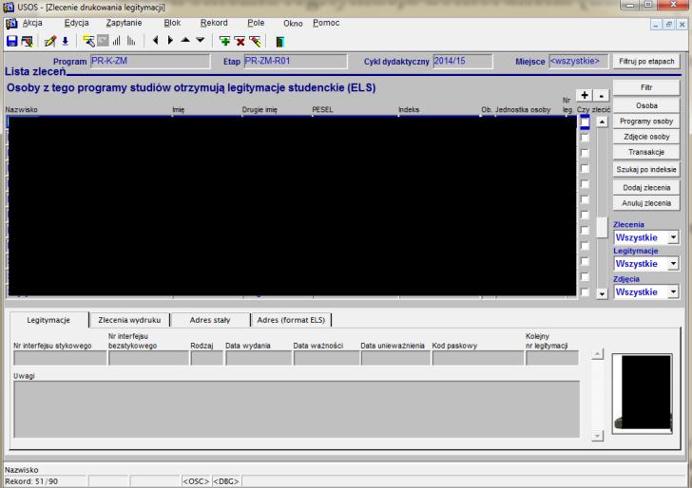Click the Miejsce field showing <wszystkie>
692x488 pixels.
click(x=579, y=62)
